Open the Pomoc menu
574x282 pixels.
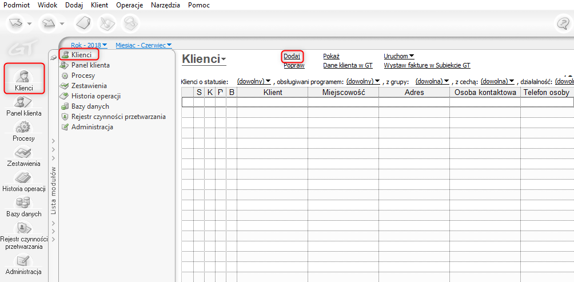199,6
